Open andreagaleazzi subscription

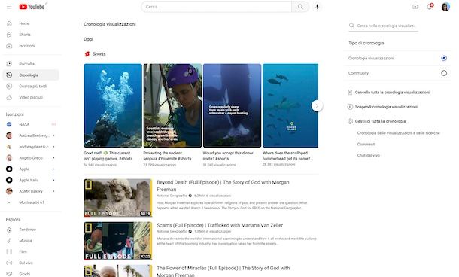(31, 147)
